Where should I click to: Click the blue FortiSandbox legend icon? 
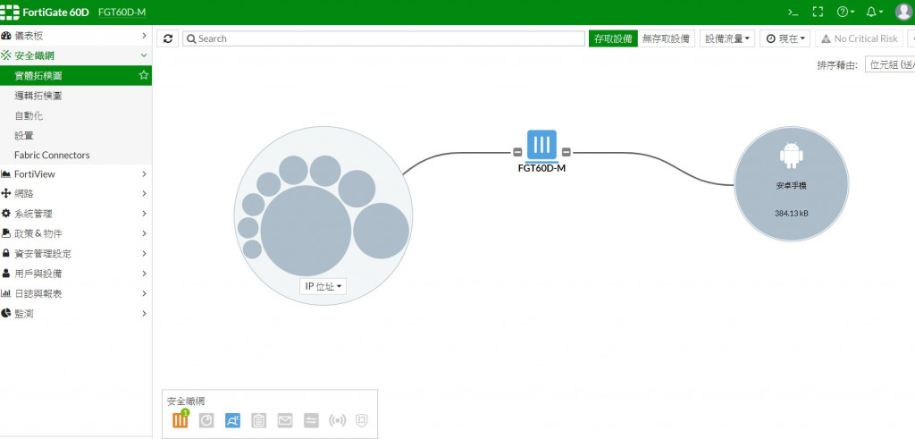(232, 420)
